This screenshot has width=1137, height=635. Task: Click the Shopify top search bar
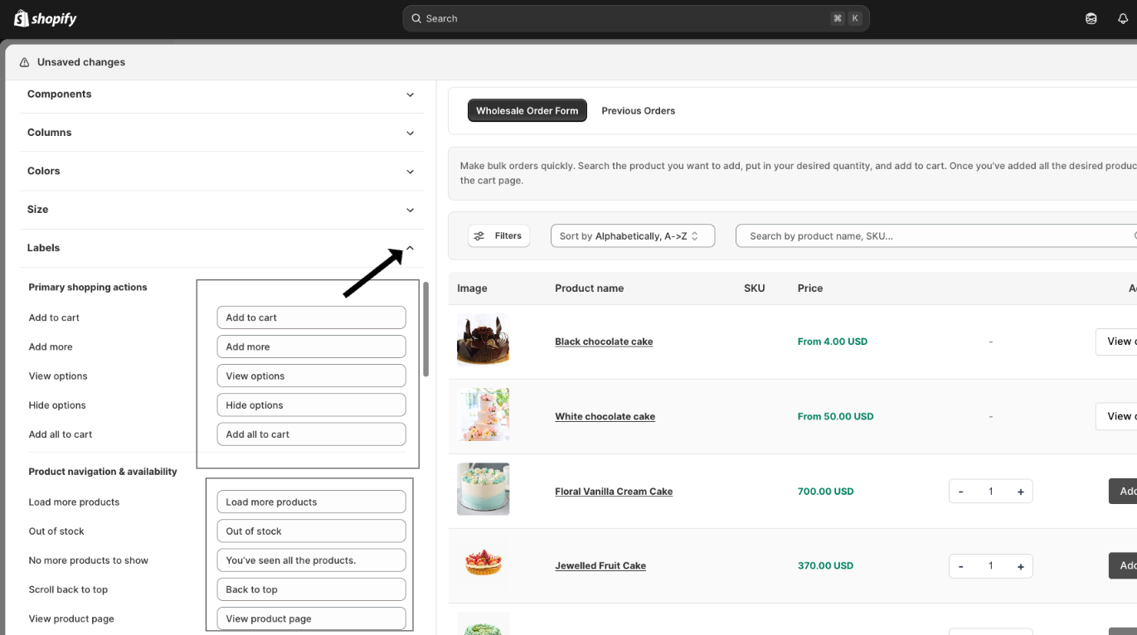(x=635, y=18)
